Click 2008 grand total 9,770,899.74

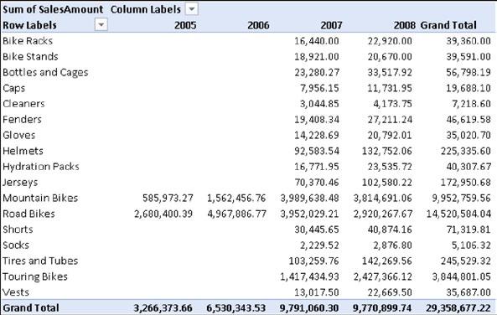point(382,308)
